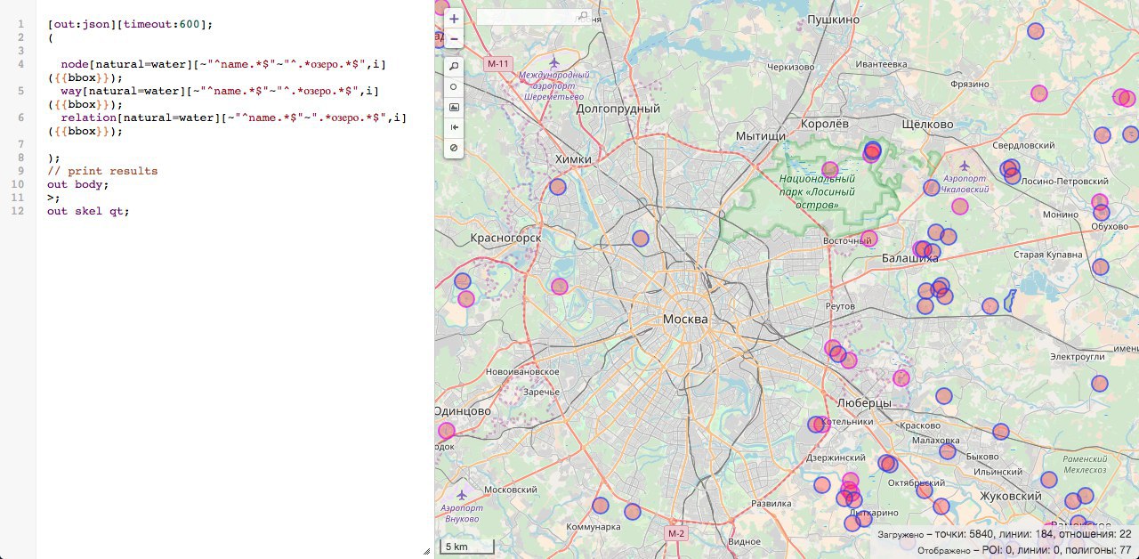Click the Отображено displayed-data status line
The height and width of the screenshot is (559, 1139).
pos(1024,550)
